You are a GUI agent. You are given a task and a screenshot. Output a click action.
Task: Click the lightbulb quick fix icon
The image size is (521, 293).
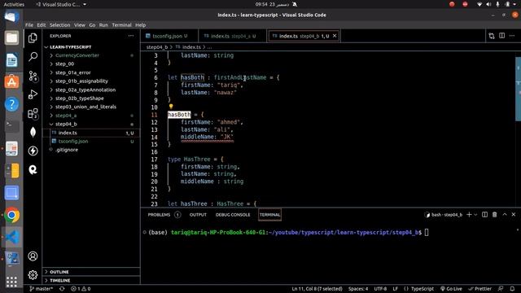(x=171, y=107)
